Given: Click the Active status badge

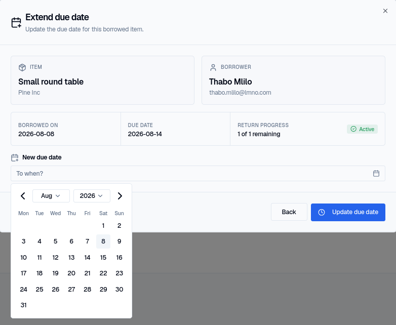Looking at the screenshot, I should (362, 129).
